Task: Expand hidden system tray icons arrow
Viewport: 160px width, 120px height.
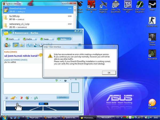Action: (122, 118)
